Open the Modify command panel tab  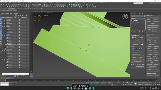[134, 13]
